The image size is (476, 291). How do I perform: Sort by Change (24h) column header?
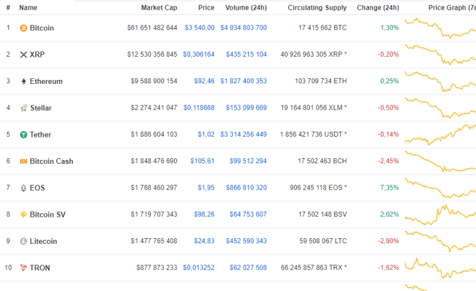[378, 8]
